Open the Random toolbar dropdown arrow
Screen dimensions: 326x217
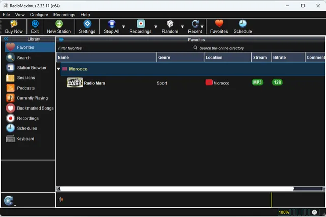(182, 27)
